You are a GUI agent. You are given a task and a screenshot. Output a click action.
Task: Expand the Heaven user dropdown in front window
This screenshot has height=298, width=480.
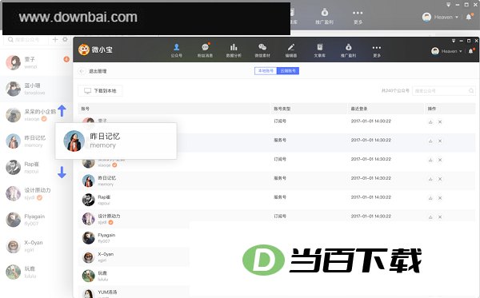[x=460, y=51]
